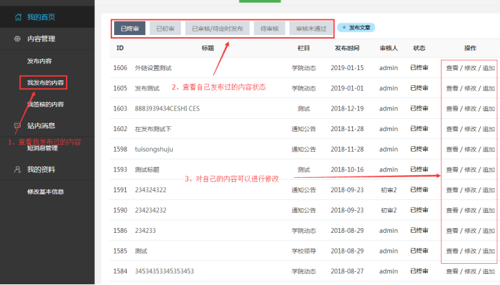Click 查看 / 修改 / 追加 for row 1598
This screenshot has width=500, height=285.
click(470, 149)
